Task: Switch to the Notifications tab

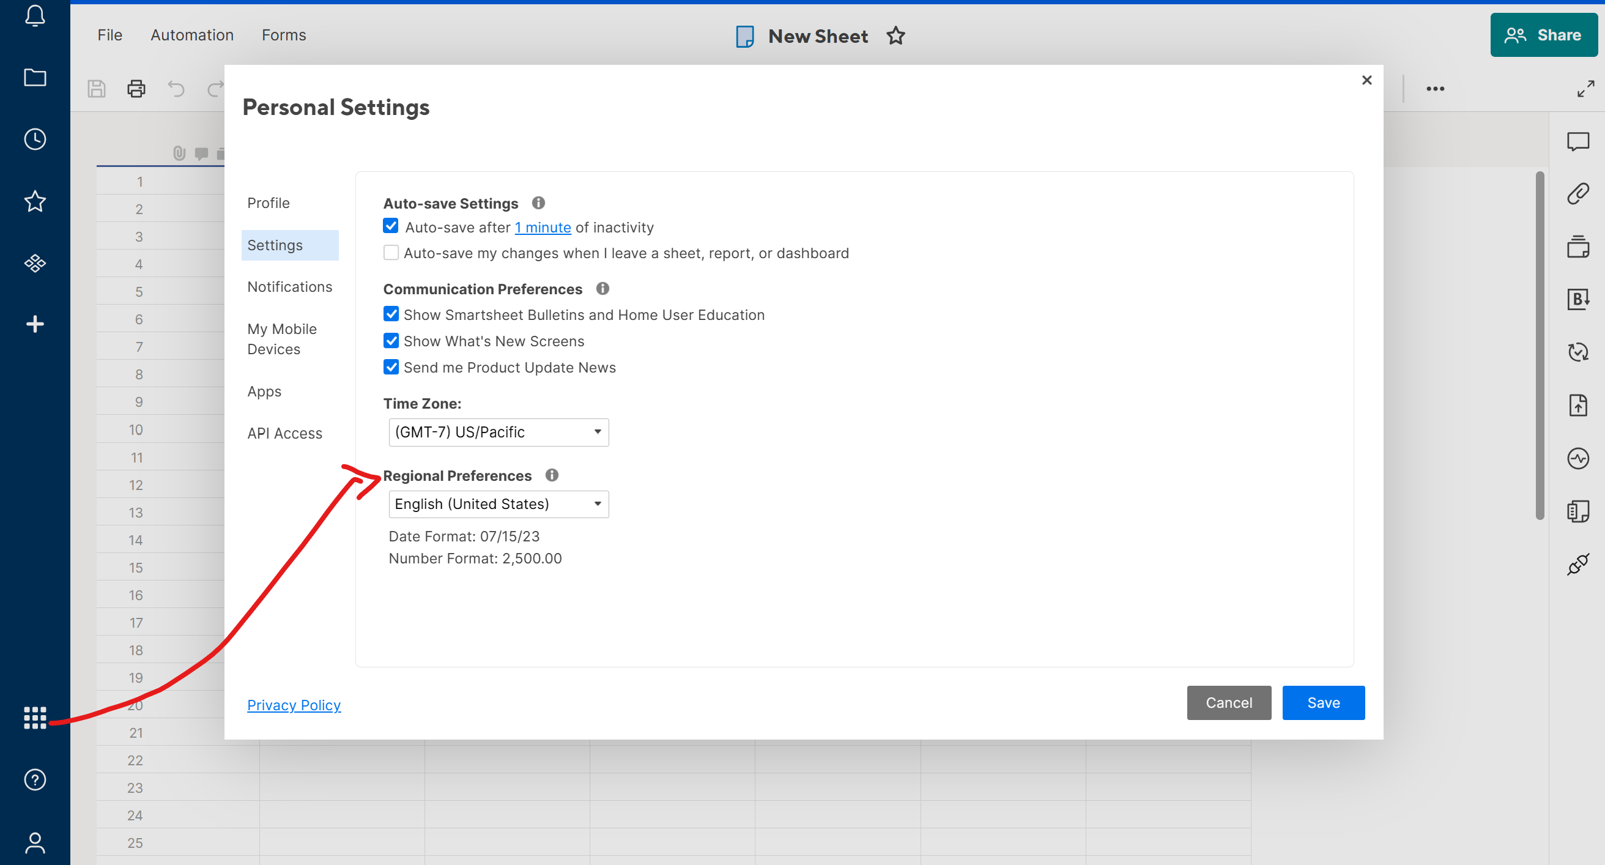Action: (290, 287)
